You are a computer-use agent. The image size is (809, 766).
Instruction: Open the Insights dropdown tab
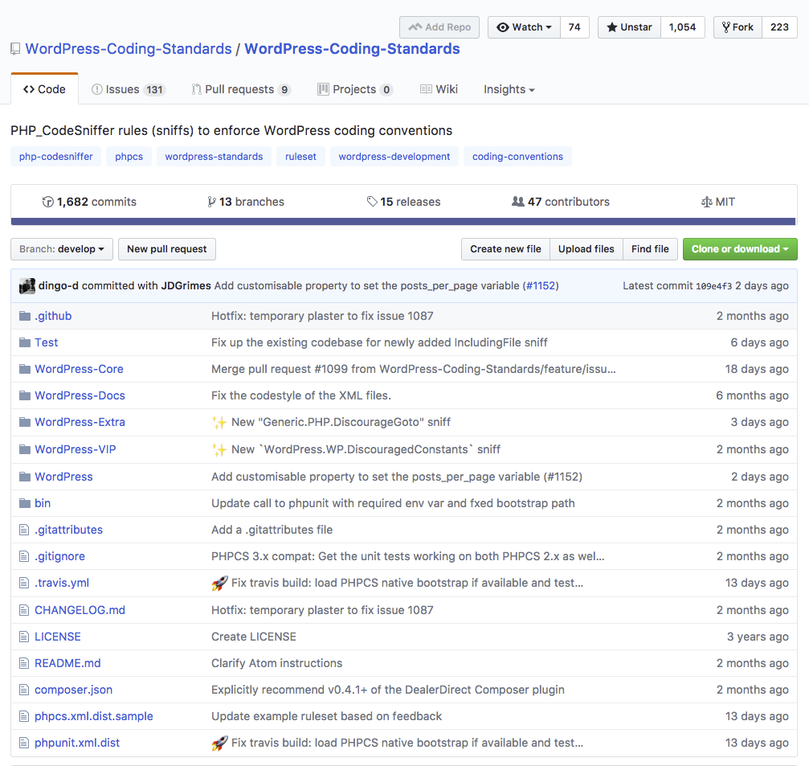pyautogui.click(x=509, y=90)
